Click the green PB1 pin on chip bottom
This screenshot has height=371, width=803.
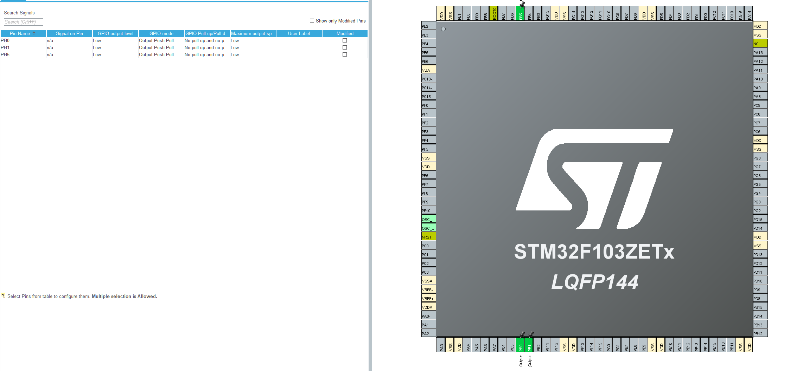pyautogui.click(x=529, y=345)
